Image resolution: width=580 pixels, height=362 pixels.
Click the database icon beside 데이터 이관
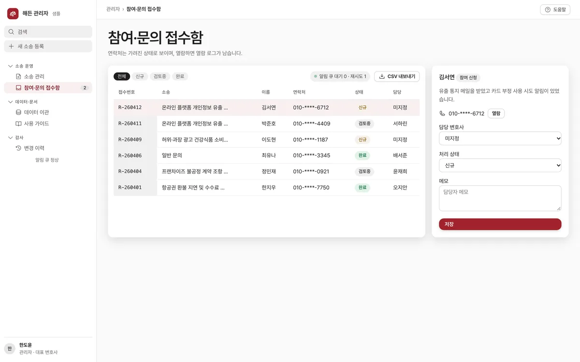(18, 112)
